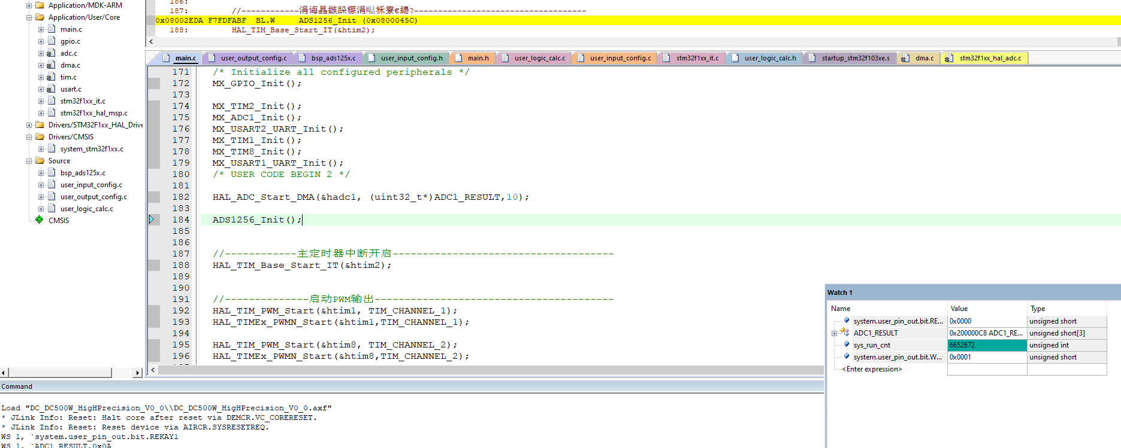Select the user_logic_calc.h tab
This screenshot has height=448, width=1121.
click(765, 58)
